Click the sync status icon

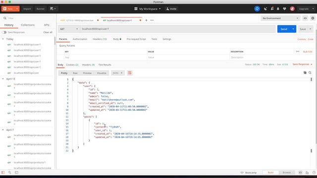pyautogui.click(x=257, y=9)
